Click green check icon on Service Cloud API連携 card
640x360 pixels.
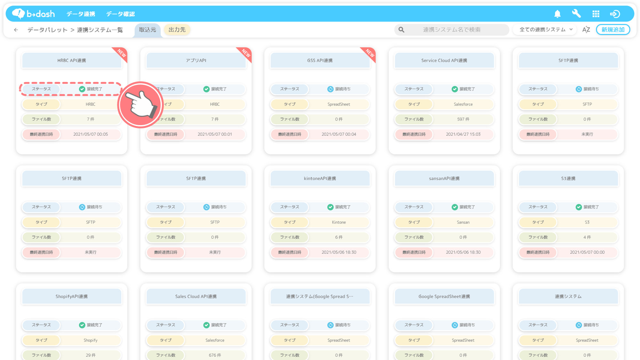(454, 89)
